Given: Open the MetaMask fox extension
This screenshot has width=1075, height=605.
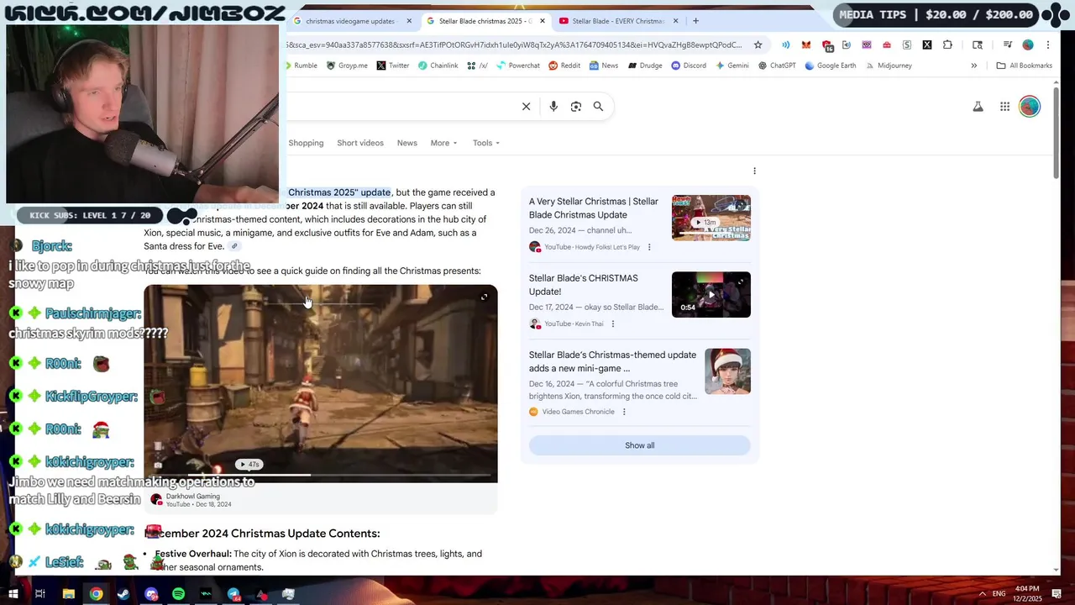Looking at the screenshot, I should 806,45.
